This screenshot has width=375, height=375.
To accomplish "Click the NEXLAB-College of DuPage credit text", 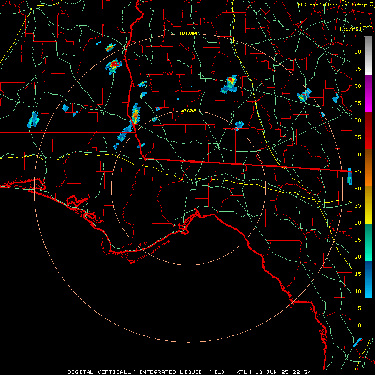I will click(x=335, y=5).
